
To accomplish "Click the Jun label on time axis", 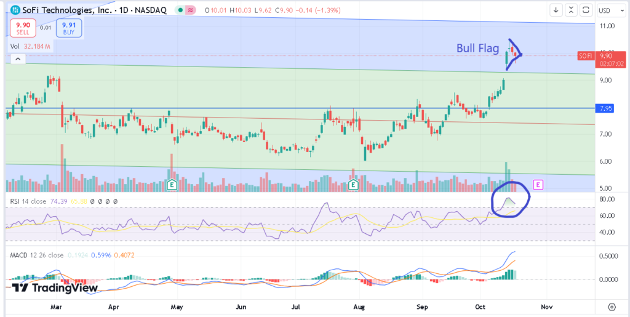I will point(241,307).
